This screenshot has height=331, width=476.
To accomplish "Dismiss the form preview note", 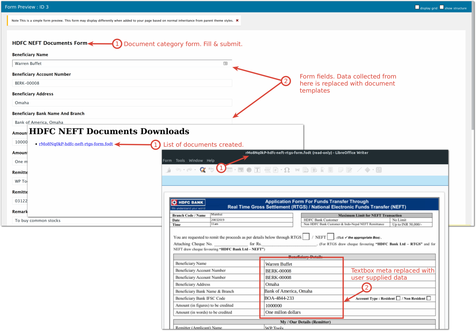I will pyautogui.click(x=237, y=21).
